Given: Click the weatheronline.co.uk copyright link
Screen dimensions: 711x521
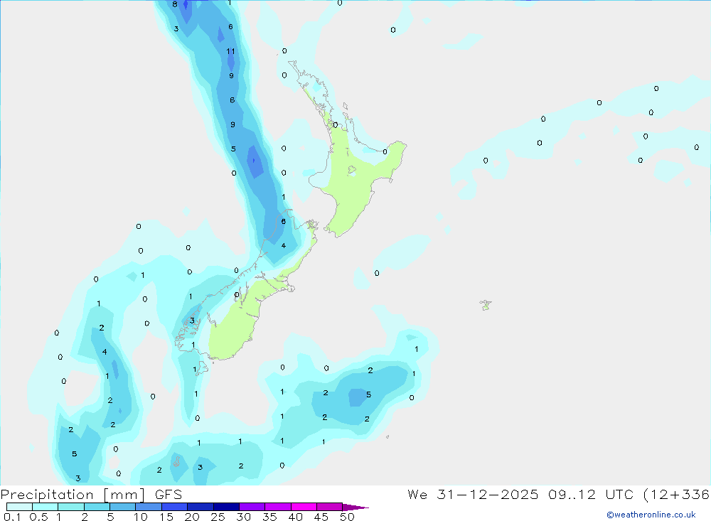Looking at the screenshot, I should [x=651, y=515].
